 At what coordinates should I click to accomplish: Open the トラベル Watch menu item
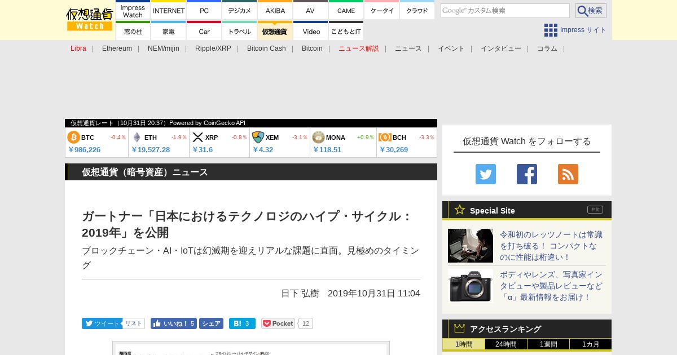[240, 31]
